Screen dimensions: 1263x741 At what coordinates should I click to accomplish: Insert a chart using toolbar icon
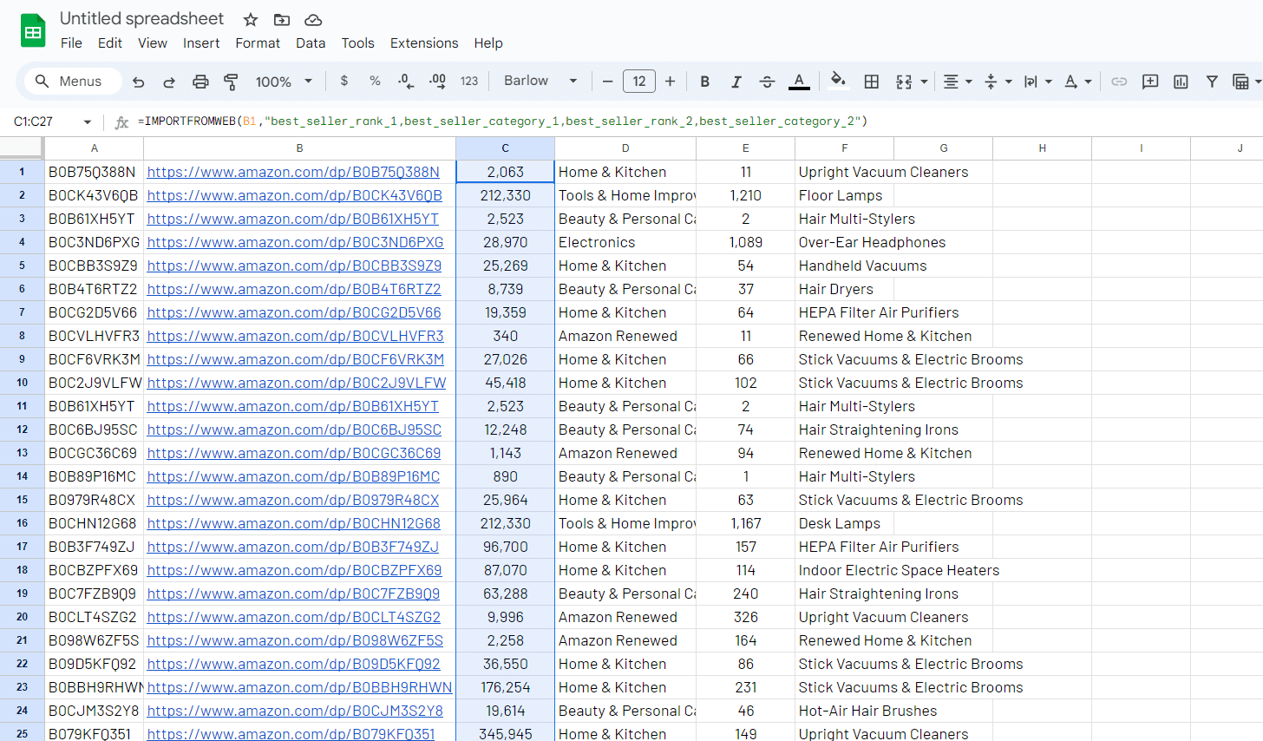click(x=1181, y=82)
